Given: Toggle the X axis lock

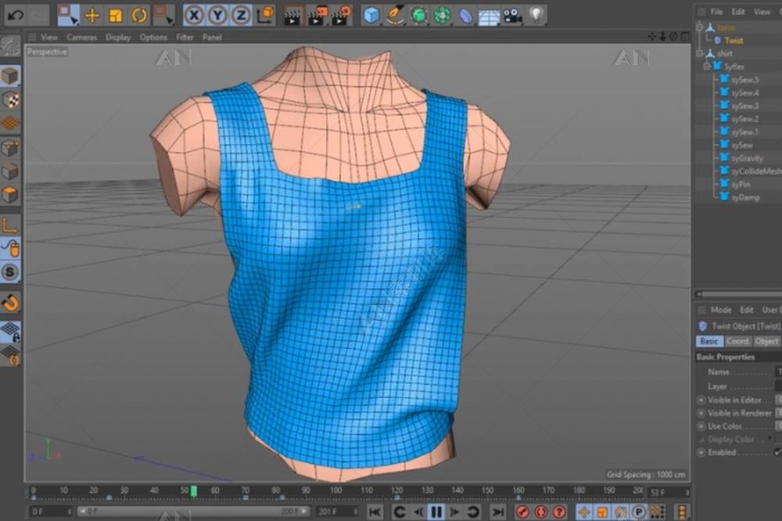Looking at the screenshot, I should click(x=195, y=15).
